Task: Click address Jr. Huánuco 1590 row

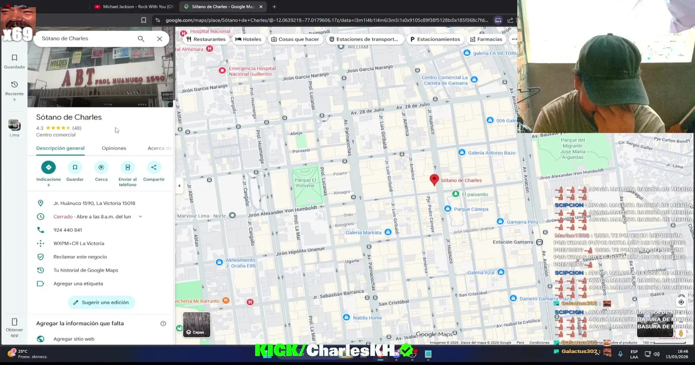Action: point(100,203)
